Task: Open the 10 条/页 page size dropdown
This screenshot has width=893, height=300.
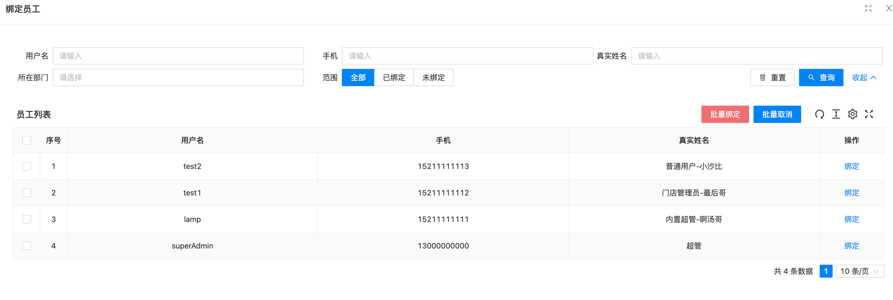Action: [x=859, y=271]
